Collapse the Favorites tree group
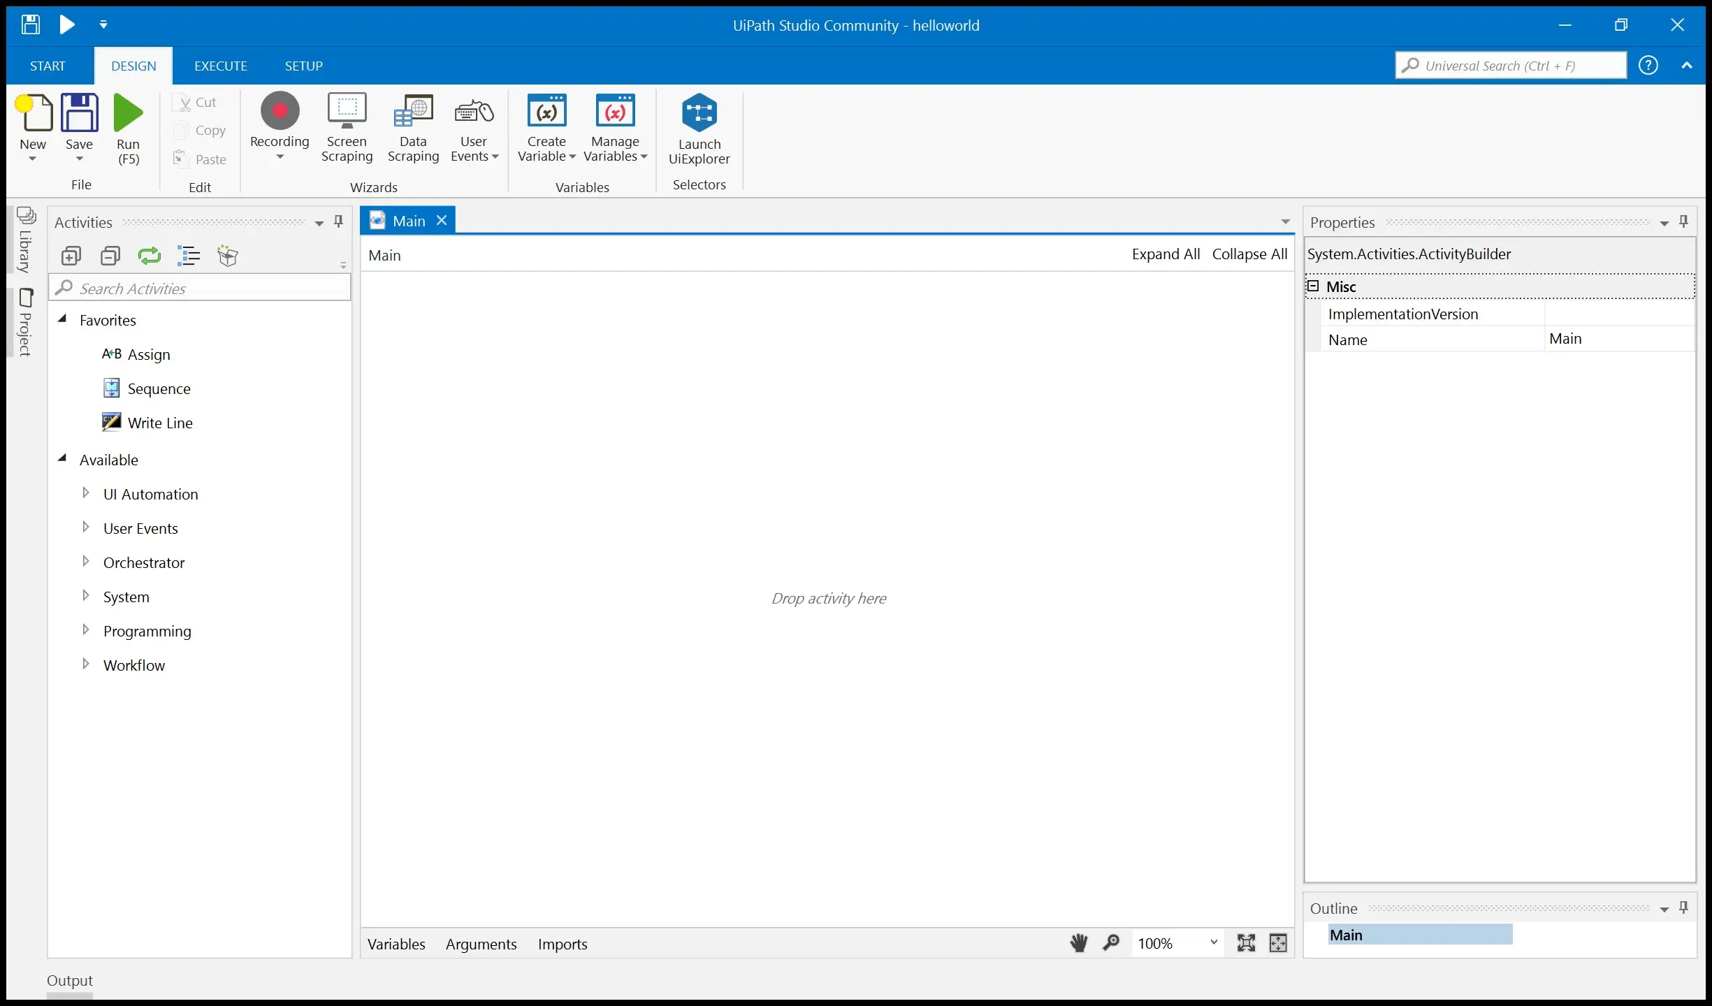This screenshot has height=1006, width=1712. point(62,319)
